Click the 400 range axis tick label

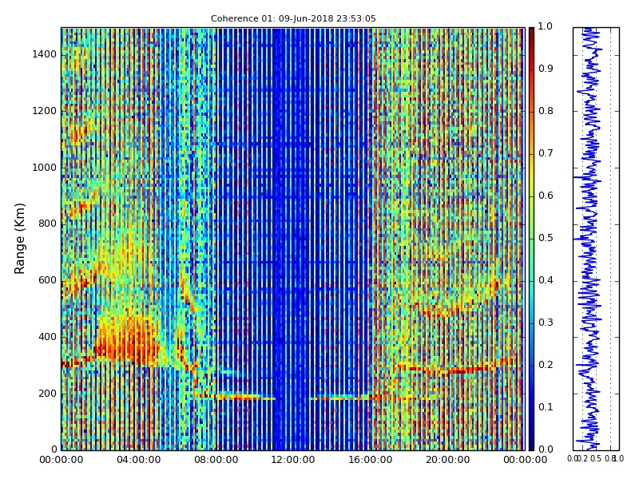tap(48, 337)
